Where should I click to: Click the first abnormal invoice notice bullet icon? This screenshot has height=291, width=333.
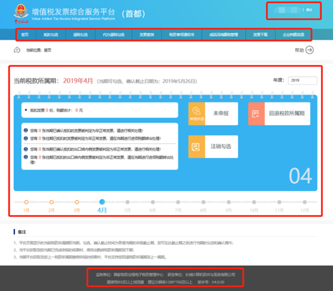click(26, 130)
